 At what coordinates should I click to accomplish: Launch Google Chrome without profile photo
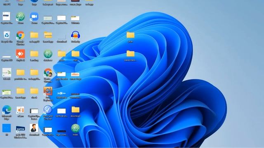tap(20, 35)
